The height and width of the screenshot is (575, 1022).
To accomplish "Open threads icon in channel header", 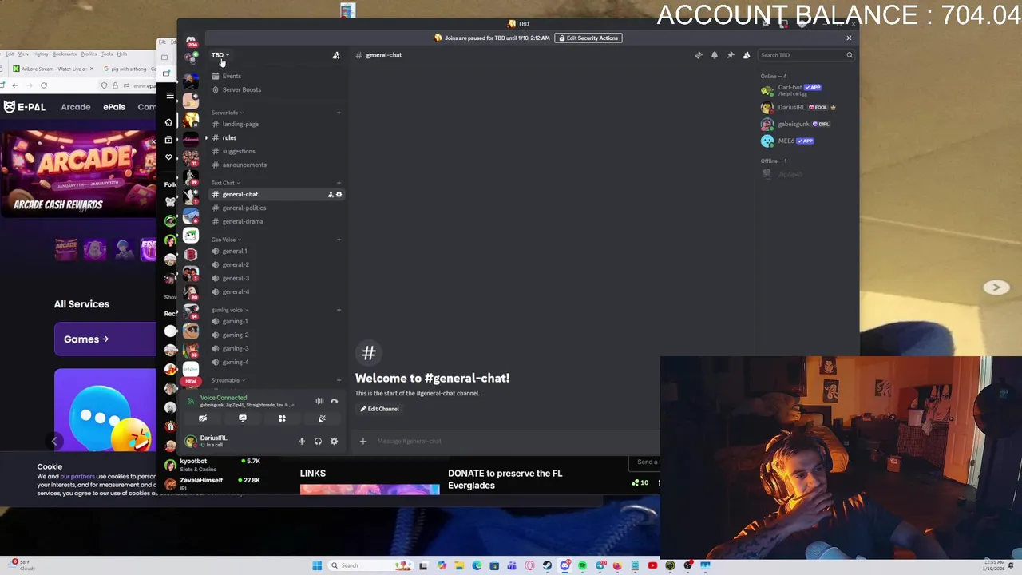I will pyautogui.click(x=699, y=55).
